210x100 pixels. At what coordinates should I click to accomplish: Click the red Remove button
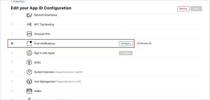coord(183,9)
